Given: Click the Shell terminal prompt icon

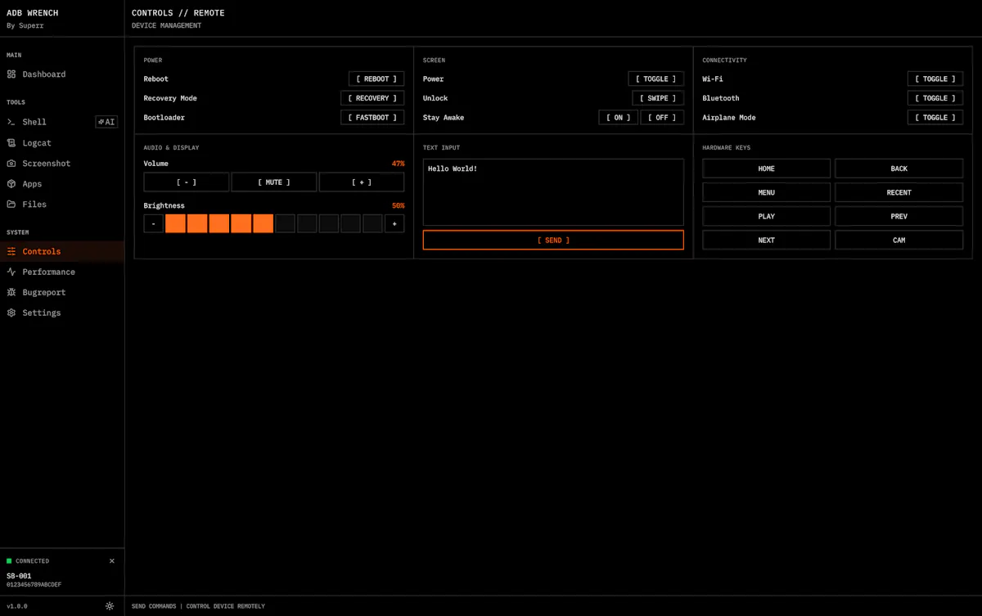Looking at the screenshot, I should click(x=11, y=122).
